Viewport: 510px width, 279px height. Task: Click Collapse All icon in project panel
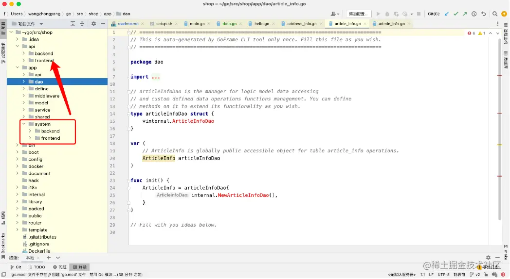[x=82, y=24]
